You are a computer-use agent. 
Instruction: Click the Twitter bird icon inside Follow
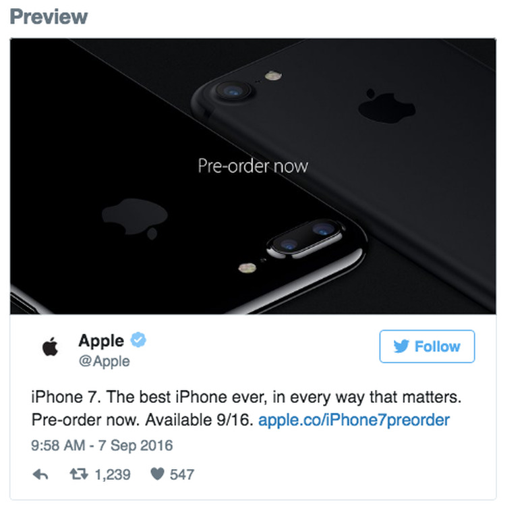(x=401, y=346)
